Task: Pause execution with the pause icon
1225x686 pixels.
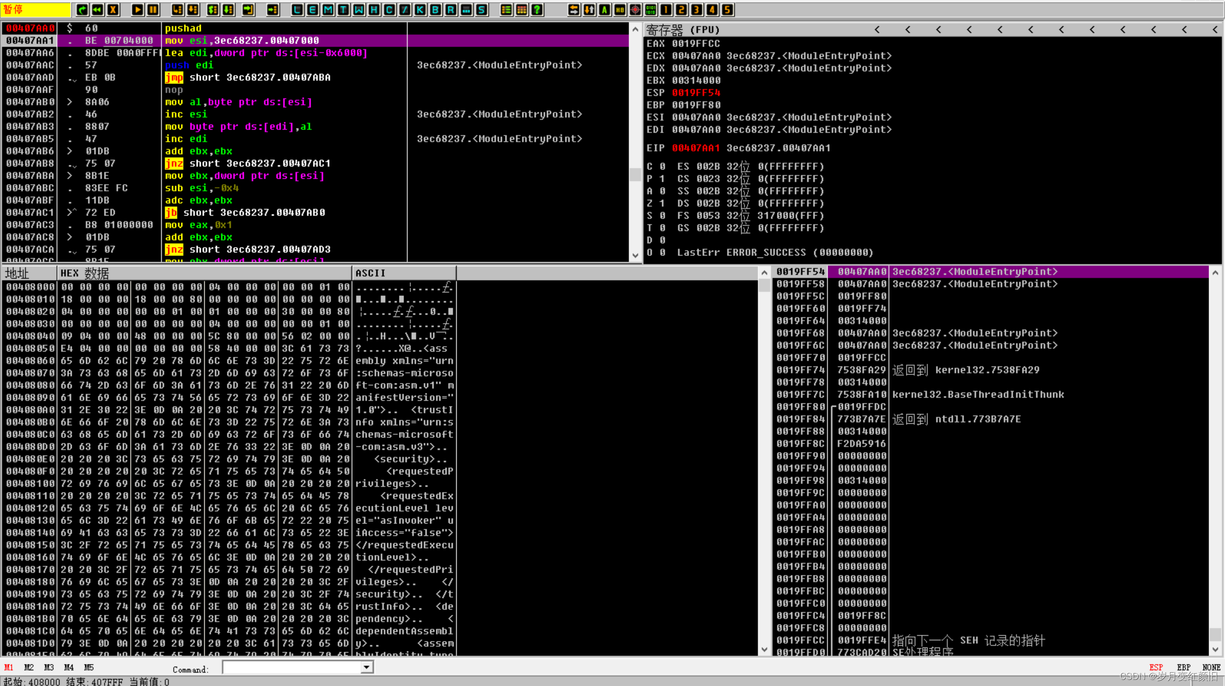Action: (153, 10)
